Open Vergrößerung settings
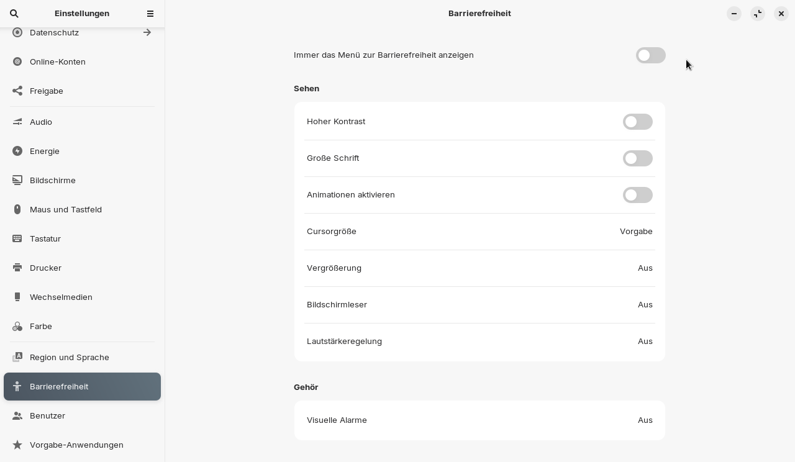This screenshot has width=795, height=462. tap(479, 268)
